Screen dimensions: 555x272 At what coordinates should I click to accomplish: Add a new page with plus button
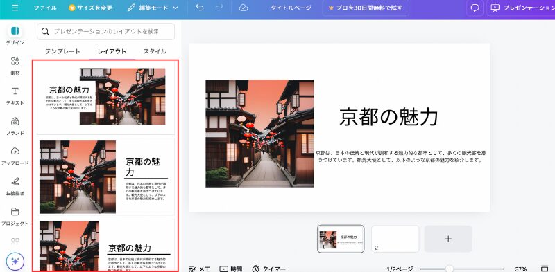pyautogui.click(x=448, y=239)
